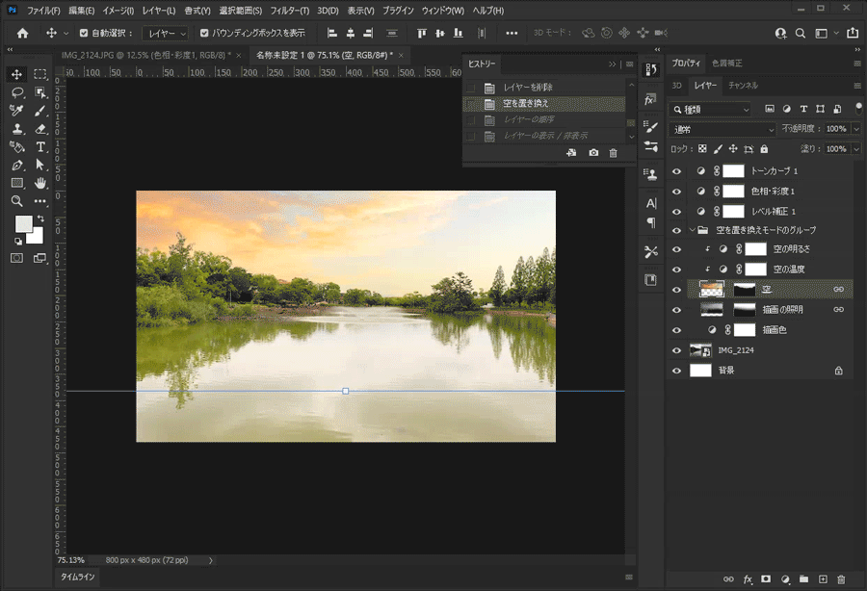Viewport: 867px width, 591px height.
Task: Select the Path Selection arrow tool
Action: 39,166
